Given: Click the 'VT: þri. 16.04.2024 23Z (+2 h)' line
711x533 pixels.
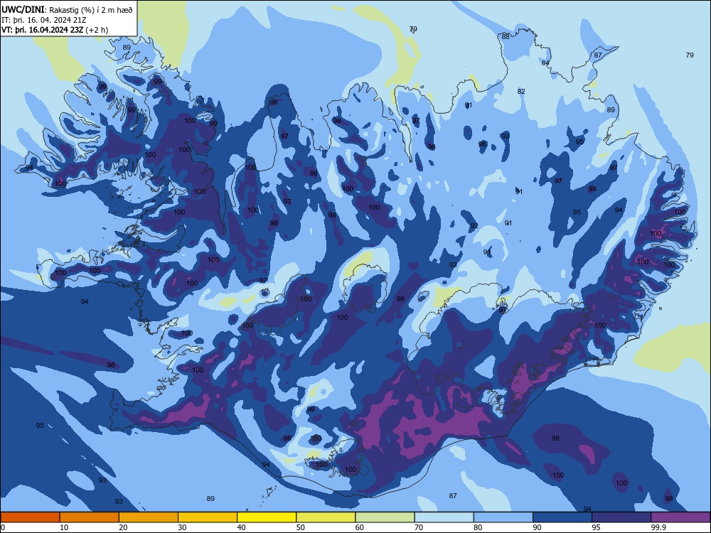Looking at the screenshot, I should (55, 30).
